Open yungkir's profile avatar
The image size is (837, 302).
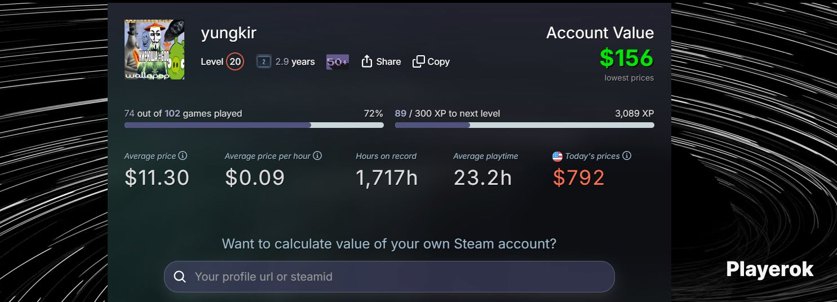154,50
